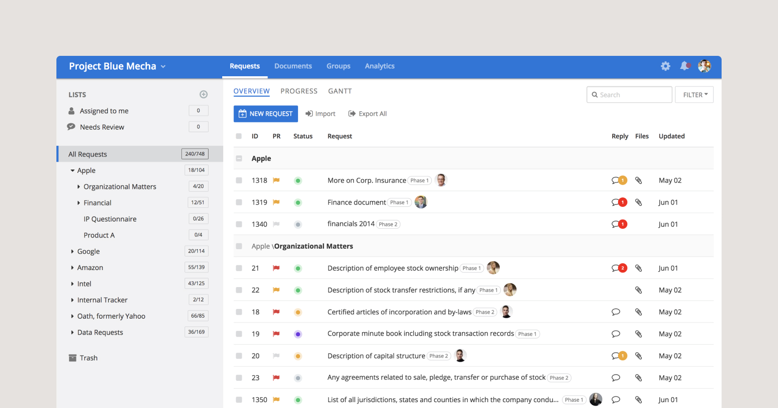Click Export All
Screen dimensions: 778x408
click(x=368, y=114)
